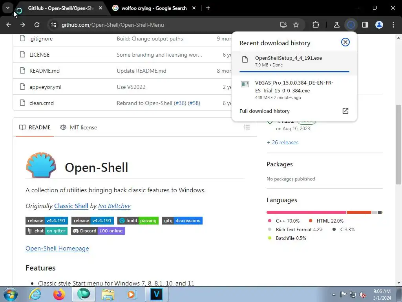Image resolution: width=402 pixels, height=302 pixels.
Task: Go forward to next page
Action: [22, 25]
